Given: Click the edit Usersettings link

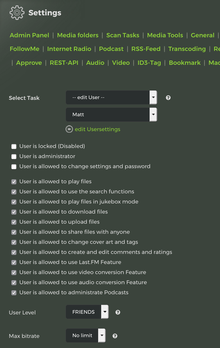Looking at the screenshot, I should [97, 129].
